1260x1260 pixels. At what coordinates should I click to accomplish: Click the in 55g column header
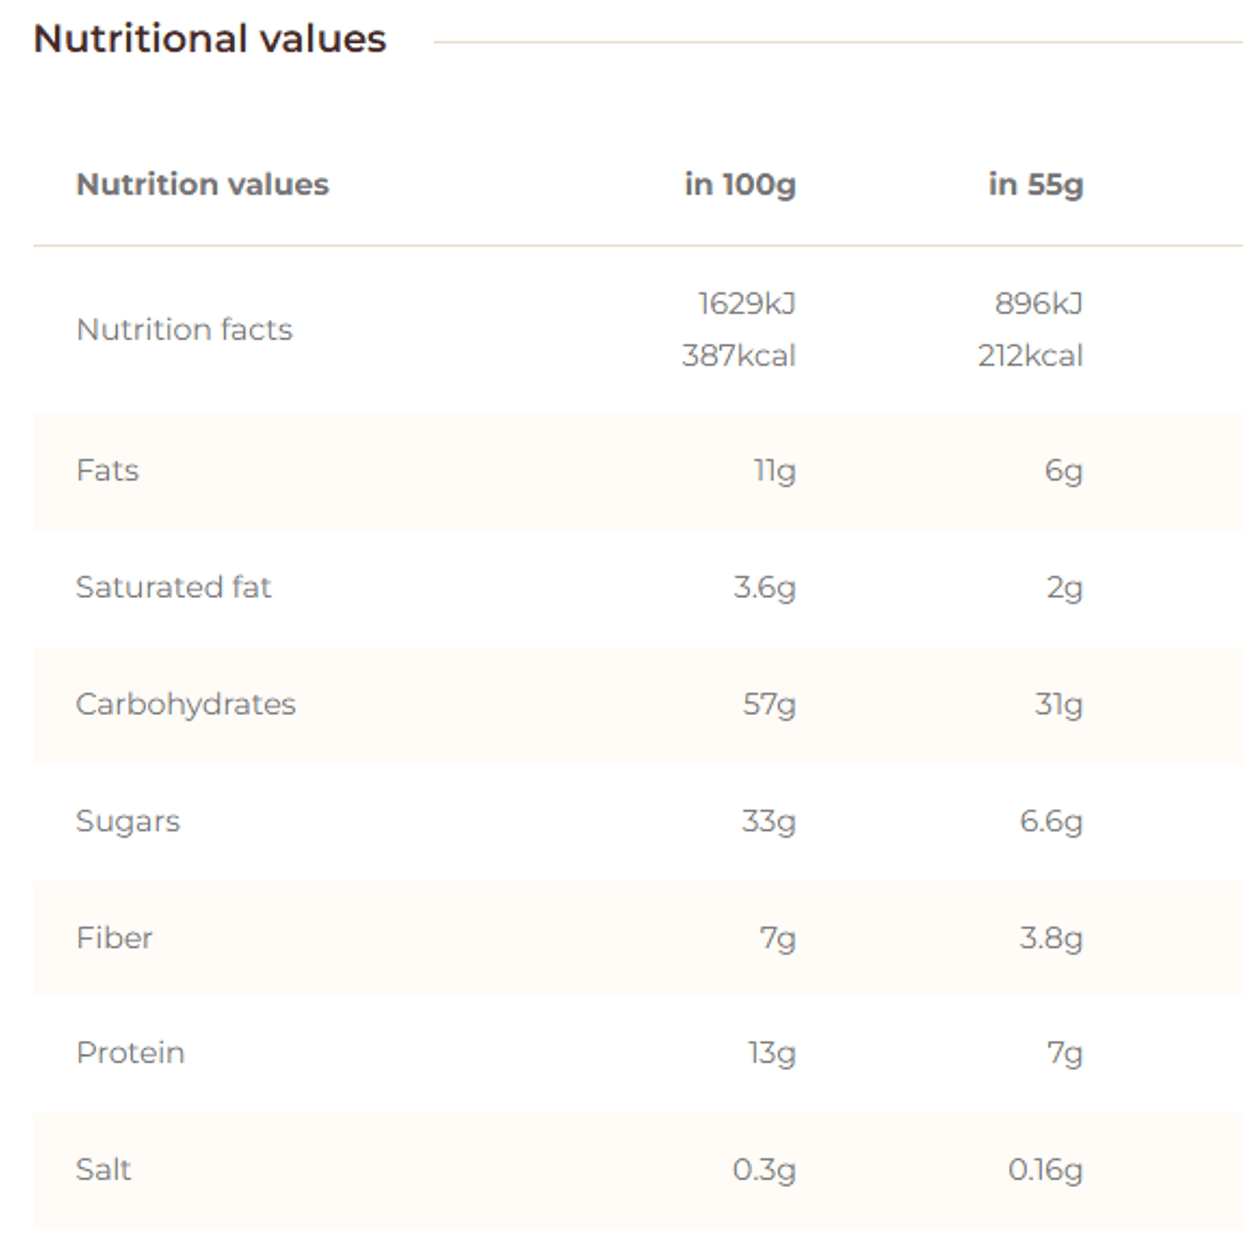(x=1036, y=185)
